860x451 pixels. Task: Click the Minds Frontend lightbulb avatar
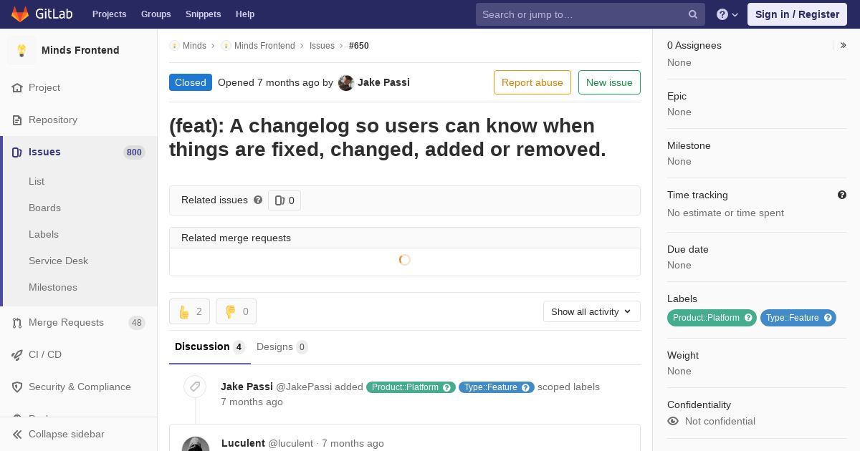coord(21,50)
